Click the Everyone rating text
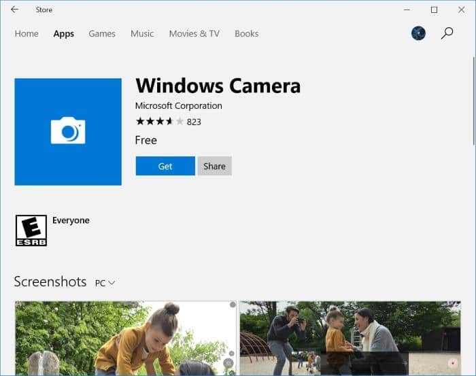The image size is (476, 376). coord(71,220)
